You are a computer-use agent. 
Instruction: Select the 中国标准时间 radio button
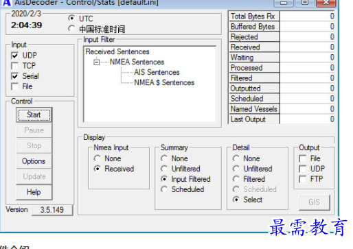pyautogui.click(x=71, y=29)
